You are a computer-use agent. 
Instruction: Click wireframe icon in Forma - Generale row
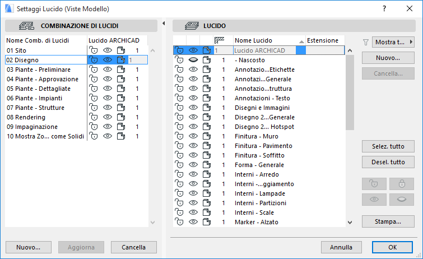coord(207,165)
